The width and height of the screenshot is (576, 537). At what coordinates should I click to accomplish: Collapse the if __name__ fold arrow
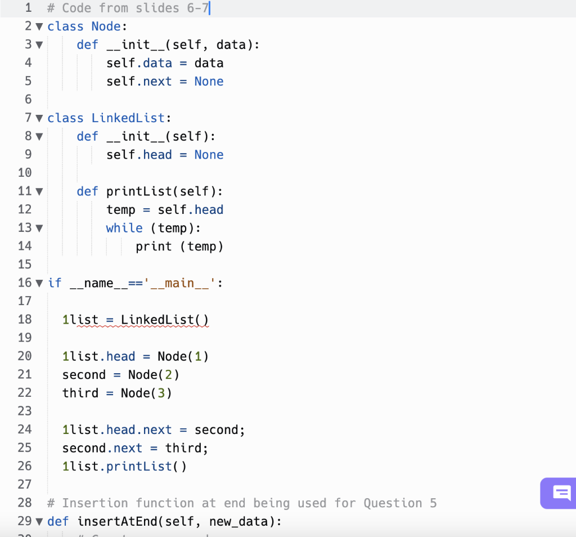[39, 283]
